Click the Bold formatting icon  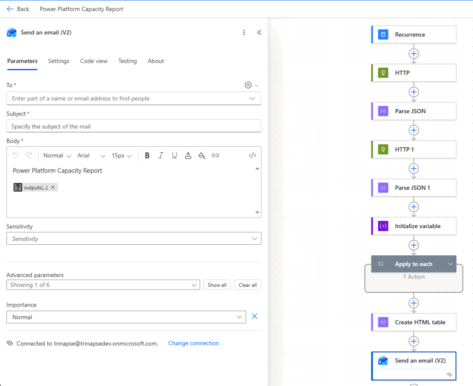tap(147, 156)
